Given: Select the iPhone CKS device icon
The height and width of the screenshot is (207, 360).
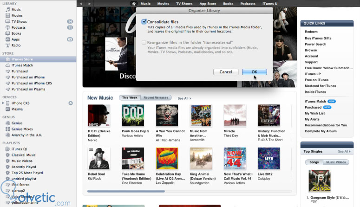Looking at the screenshot, I should click(x=8, y=103).
